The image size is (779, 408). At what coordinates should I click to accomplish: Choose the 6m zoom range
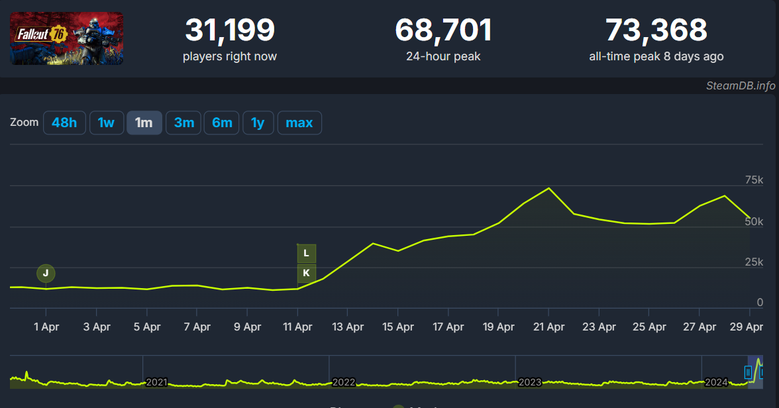(222, 123)
